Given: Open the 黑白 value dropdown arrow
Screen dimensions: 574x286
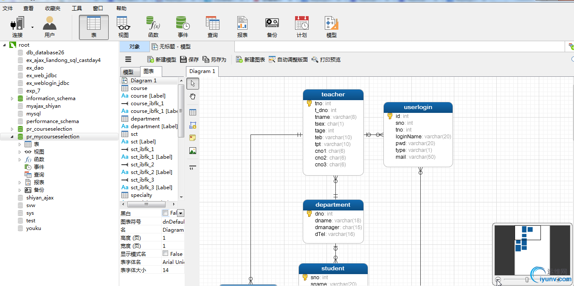Looking at the screenshot, I should click(180, 213).
